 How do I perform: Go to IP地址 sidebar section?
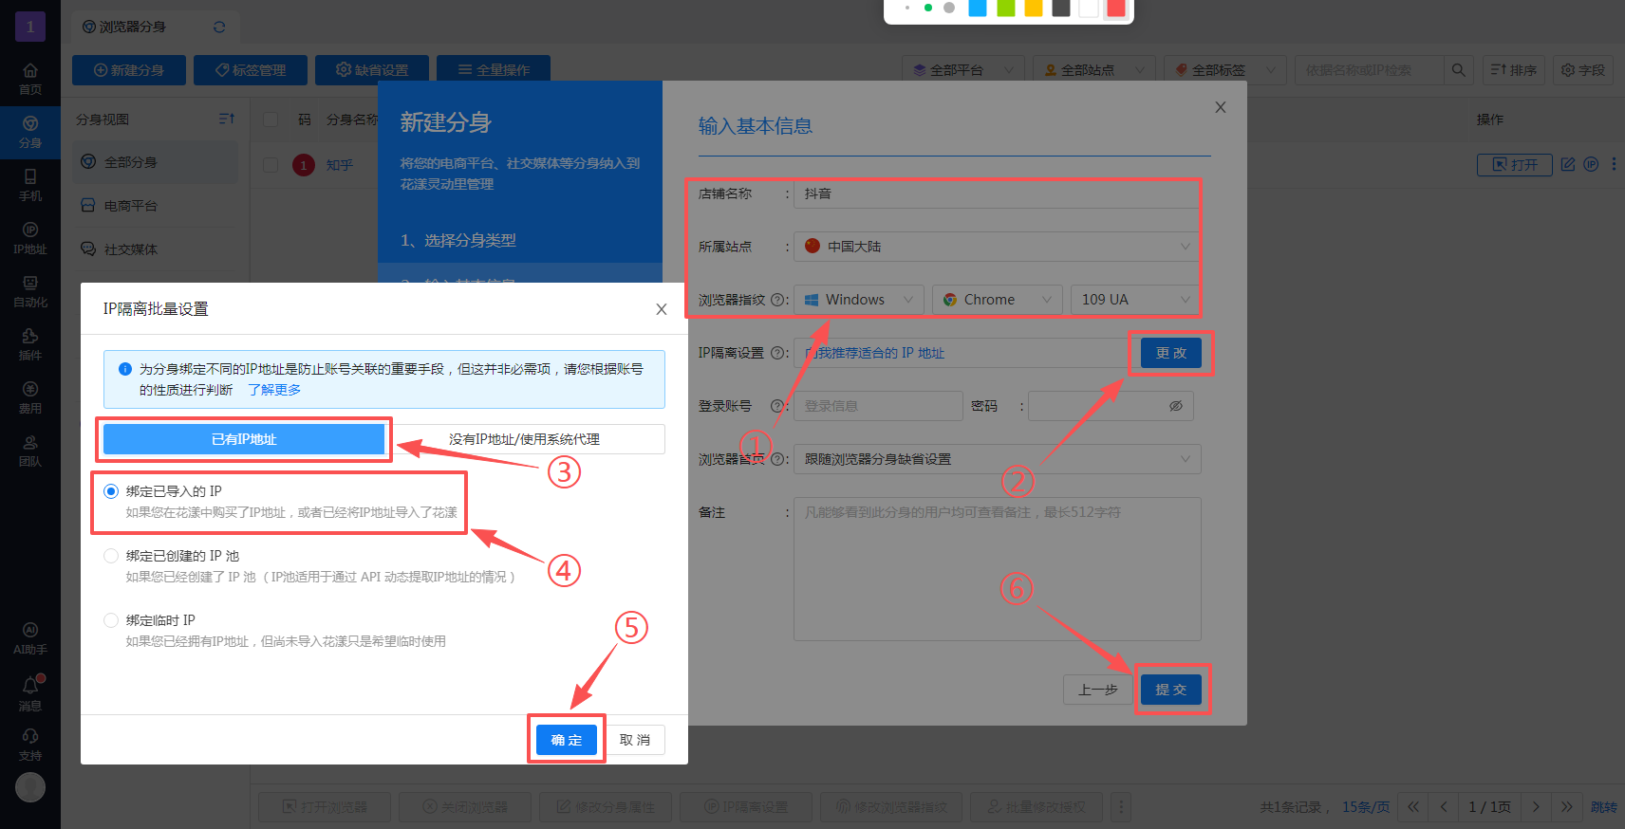point(30,238)
